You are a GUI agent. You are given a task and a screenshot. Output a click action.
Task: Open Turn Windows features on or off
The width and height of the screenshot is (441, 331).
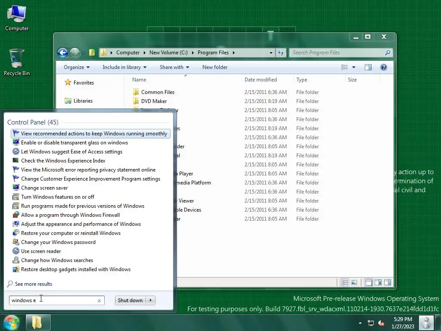(x=53, y=197)
